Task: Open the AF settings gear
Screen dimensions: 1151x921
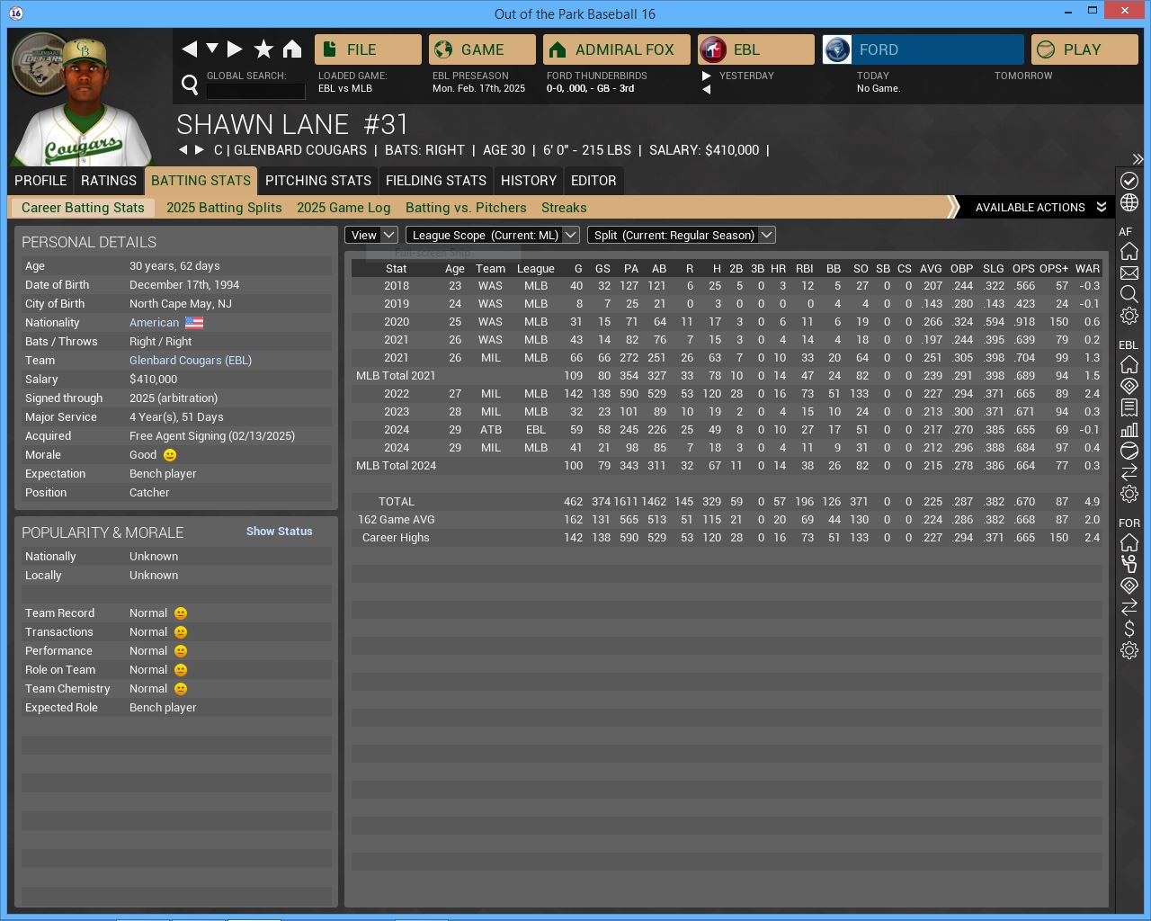Action: [1129, 316]
